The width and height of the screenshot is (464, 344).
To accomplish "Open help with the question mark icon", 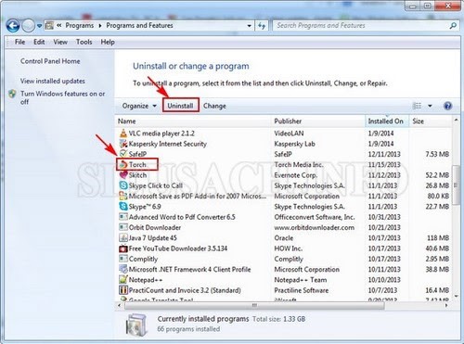I will coord(447,106).
